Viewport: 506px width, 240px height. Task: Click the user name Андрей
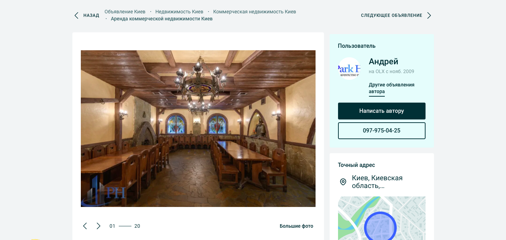(383, 61)
